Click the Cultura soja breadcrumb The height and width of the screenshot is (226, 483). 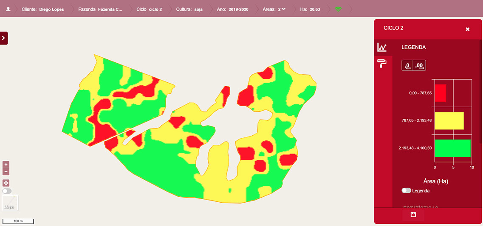coord(189,9)
